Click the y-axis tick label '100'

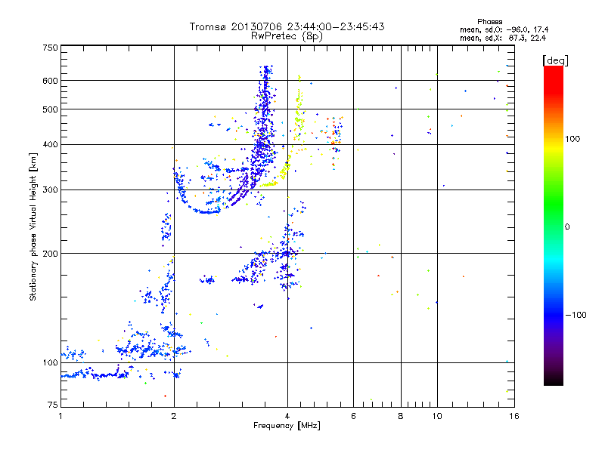[x=50, y=363]
